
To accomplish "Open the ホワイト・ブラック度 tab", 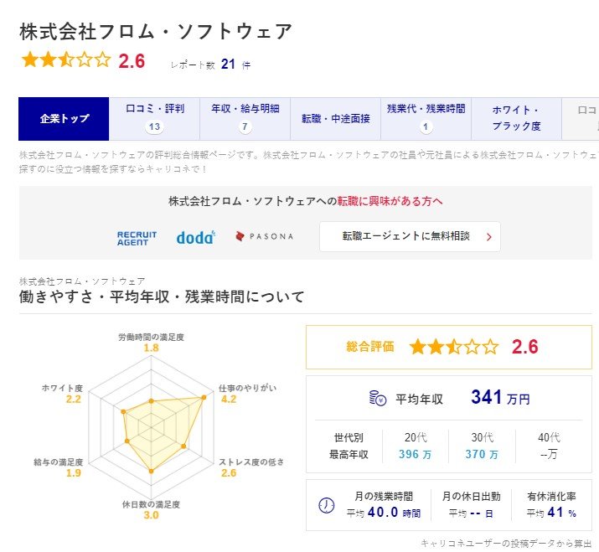I will (x=516, y=119).
